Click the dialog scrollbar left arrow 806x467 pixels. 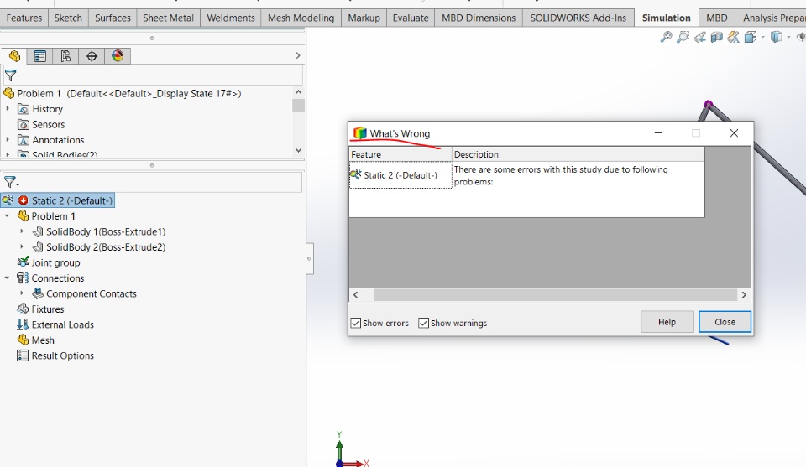[x=356, y=294]
